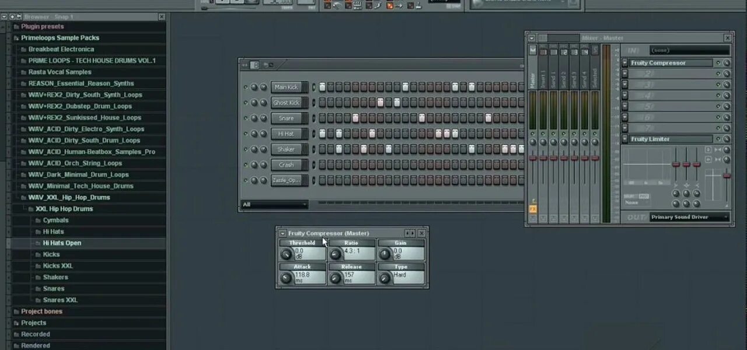The height and width of the screenshot is (350, 747).
Task: Select the previous preset arrow in Fruity Compressor
Action: (x=408, y=233)
